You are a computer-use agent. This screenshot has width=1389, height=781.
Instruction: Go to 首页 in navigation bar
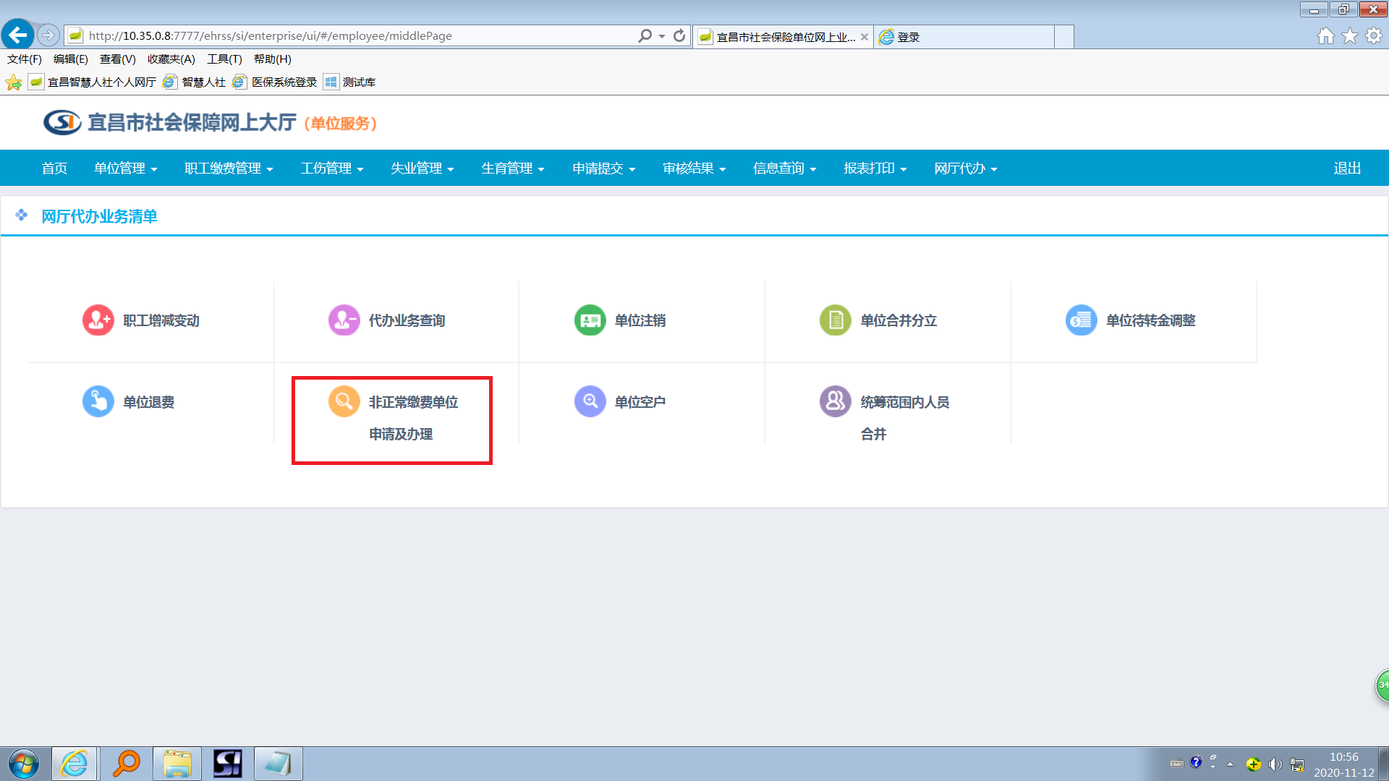point(54,168)
